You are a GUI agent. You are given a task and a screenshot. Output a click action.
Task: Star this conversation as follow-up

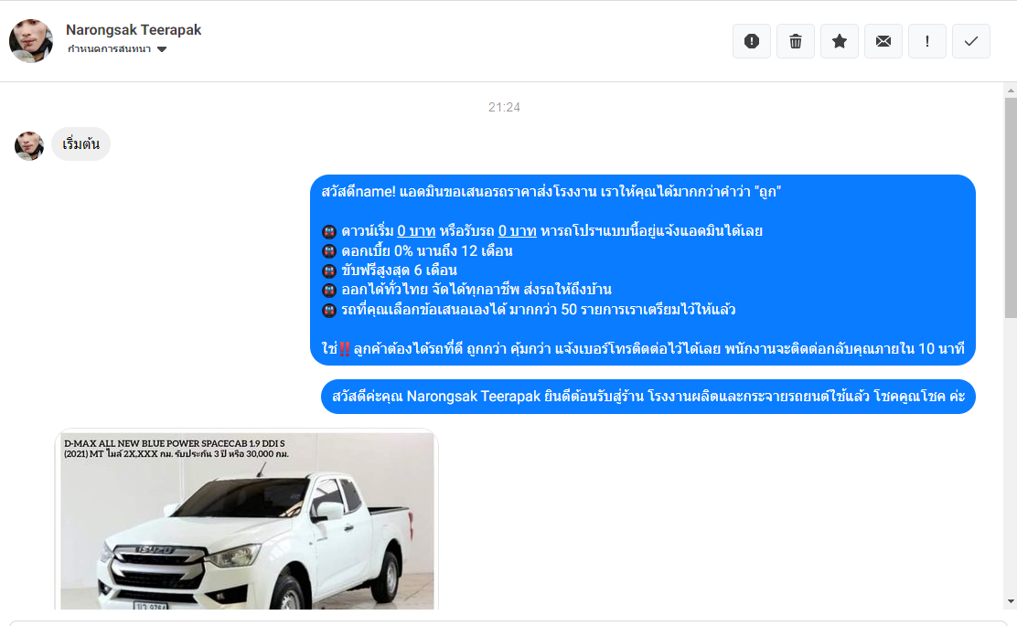(840, 41)
